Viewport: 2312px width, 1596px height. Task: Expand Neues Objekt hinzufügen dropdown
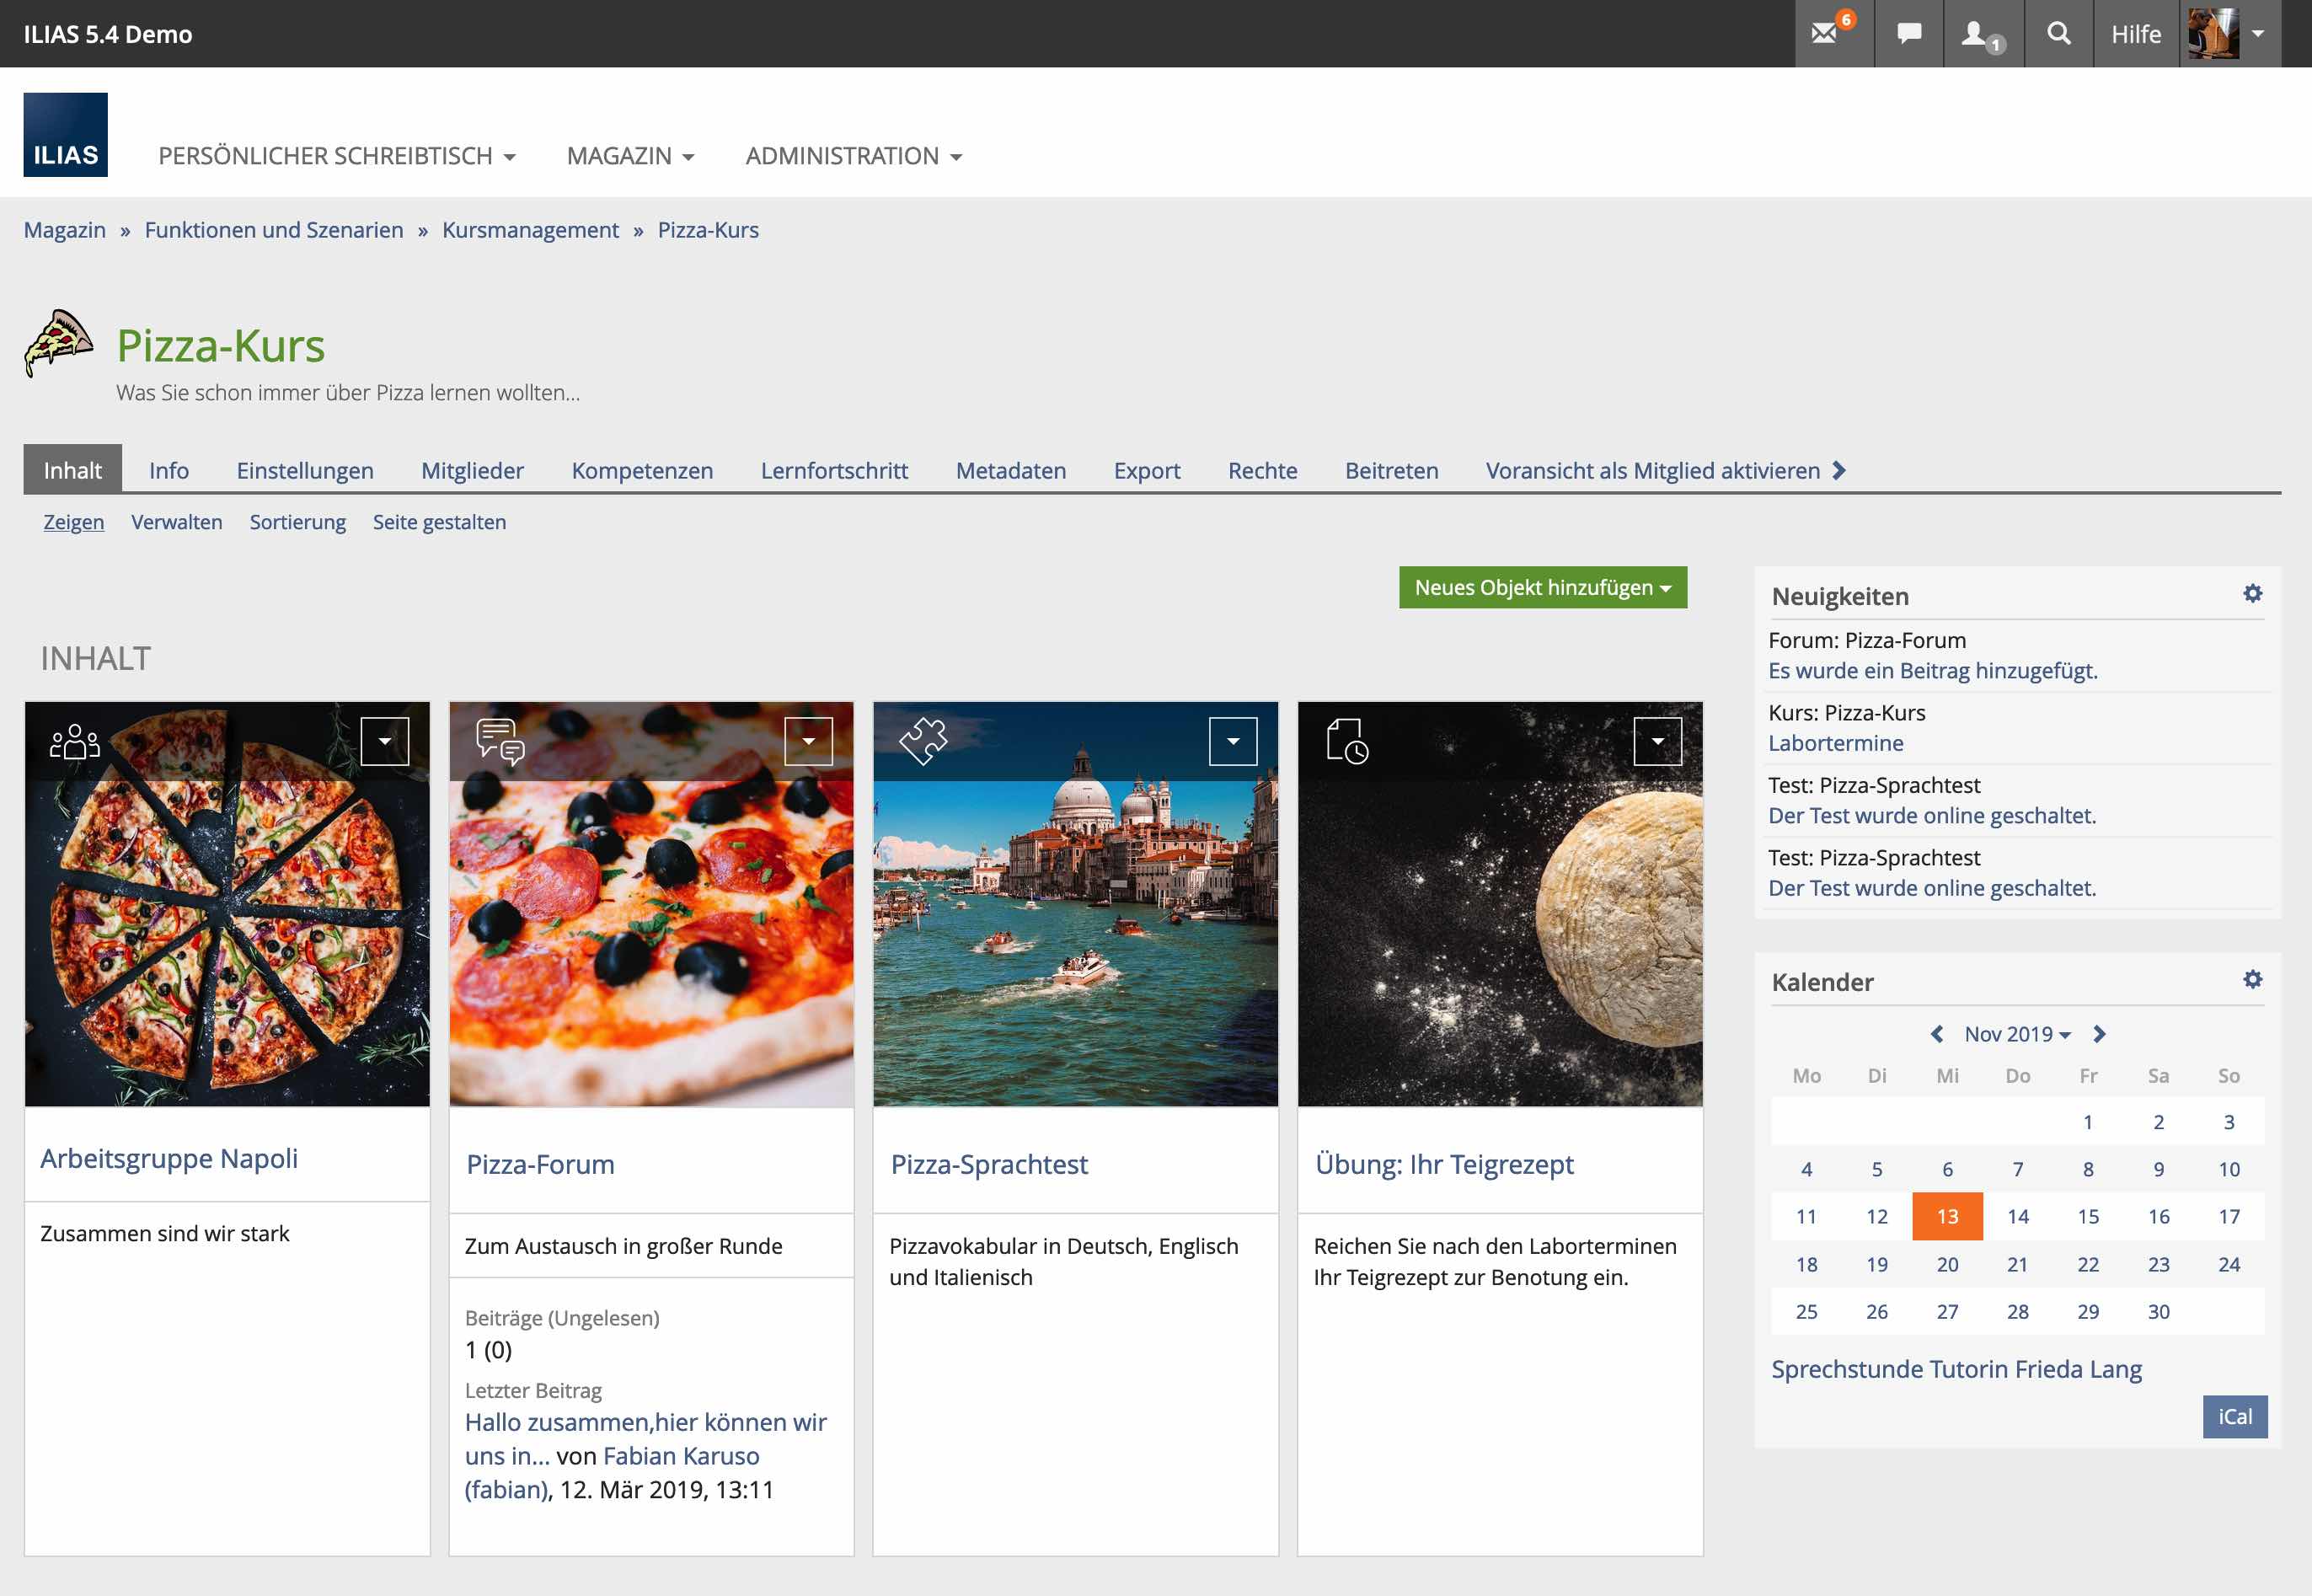[1542, 588]
